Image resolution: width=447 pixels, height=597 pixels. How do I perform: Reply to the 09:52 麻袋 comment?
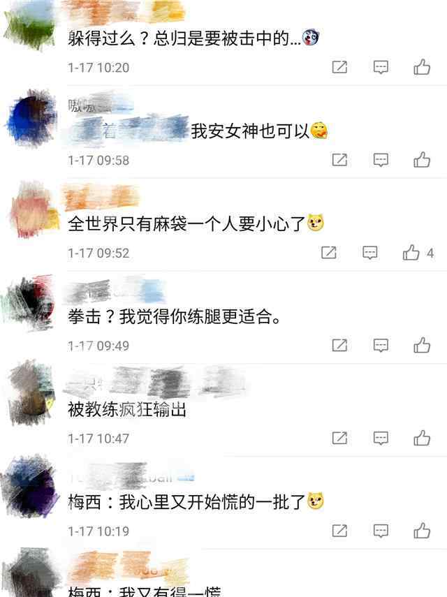370,253
